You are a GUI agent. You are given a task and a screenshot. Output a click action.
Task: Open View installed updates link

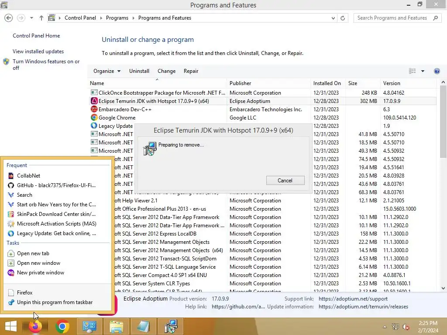tap(38, 51)
